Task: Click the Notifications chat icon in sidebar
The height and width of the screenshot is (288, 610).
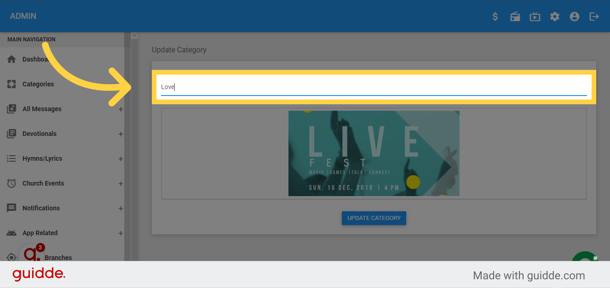Action: point(11,208)
